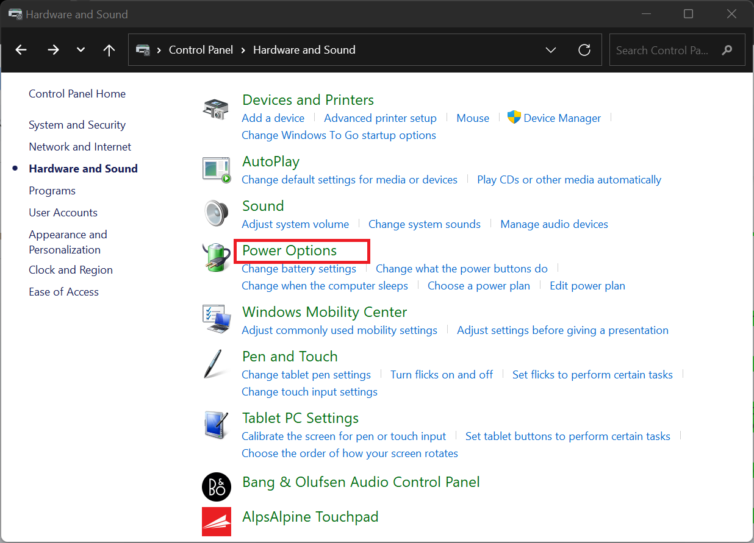Expand the address bar history dropdown
Image resolution: width=754 pixels, height=543 pixels.
(551, 50)
